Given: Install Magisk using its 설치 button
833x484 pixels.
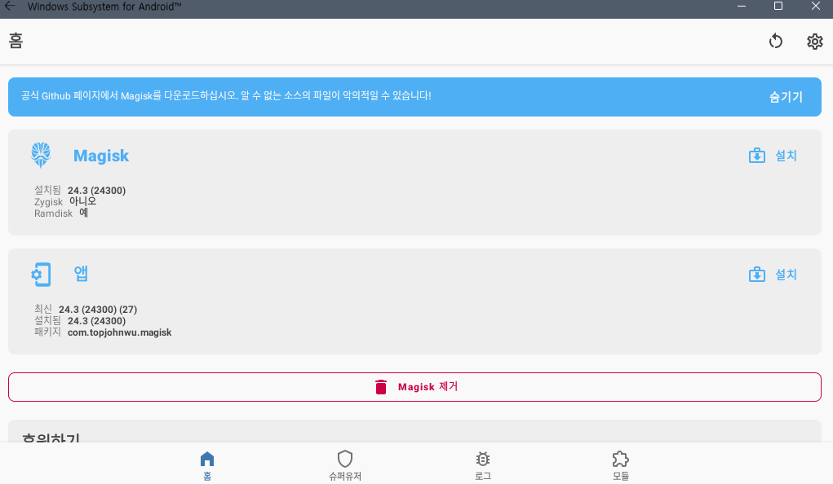Looking at the screenshot, I should 773,156.
